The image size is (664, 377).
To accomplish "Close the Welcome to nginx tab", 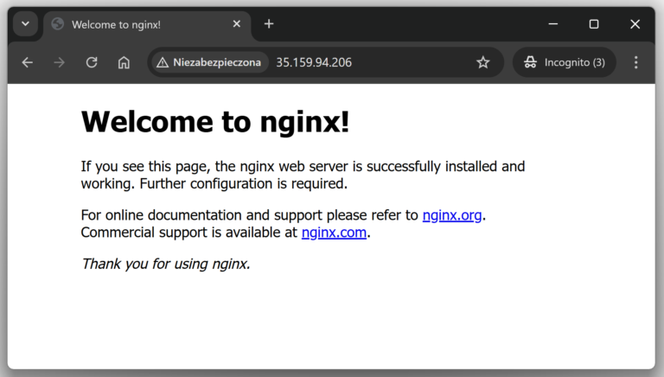I will (237, 24).
